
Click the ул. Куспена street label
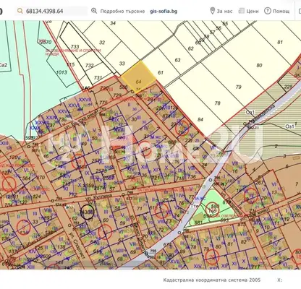coord(98,197)
